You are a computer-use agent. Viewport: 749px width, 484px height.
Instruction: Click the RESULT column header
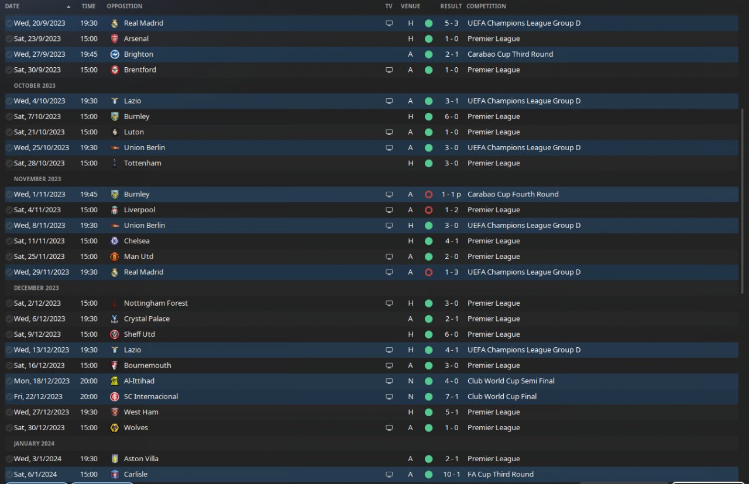click(451, 6)
